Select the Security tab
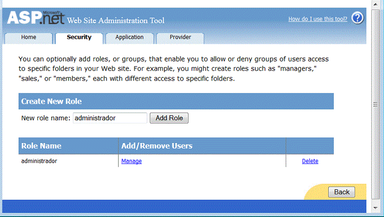The image size is (384, 217). pyautogui.click(x=79, y=37)
